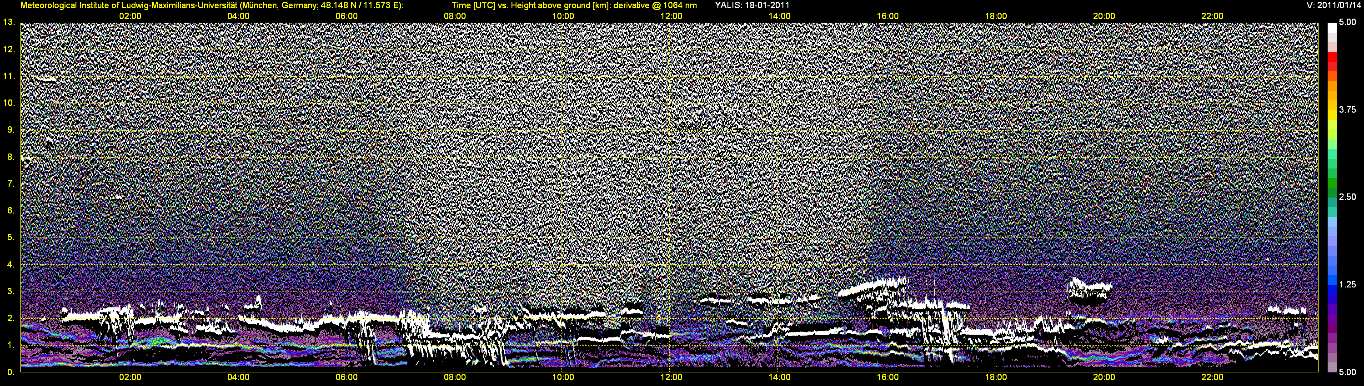This screenshot has width=1364, height=386.
Task: Click the 'YALIS: 18-01-2011' label
Action: click(x=752, y=5)
